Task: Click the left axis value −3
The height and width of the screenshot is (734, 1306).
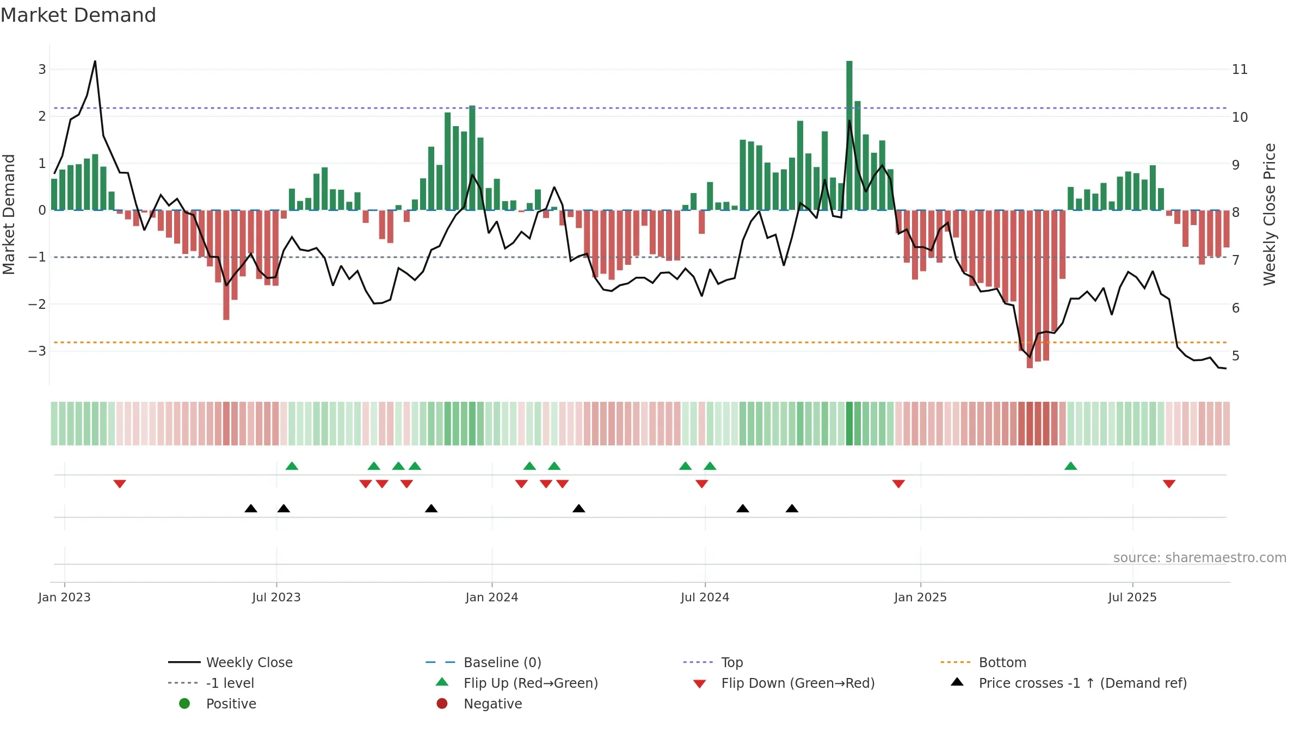Action: pyautogui.click(x=37, y=351)
